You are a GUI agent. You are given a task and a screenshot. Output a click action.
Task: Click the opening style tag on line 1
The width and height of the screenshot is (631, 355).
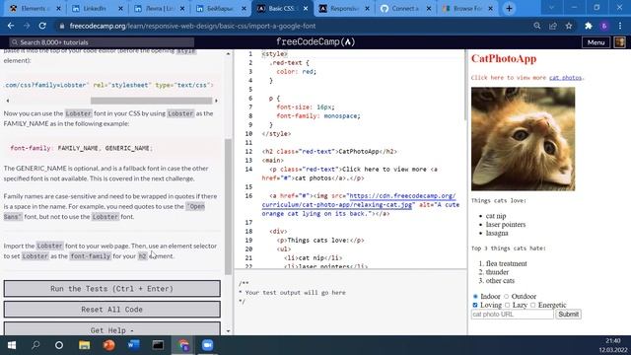click(x=274, y=53)
